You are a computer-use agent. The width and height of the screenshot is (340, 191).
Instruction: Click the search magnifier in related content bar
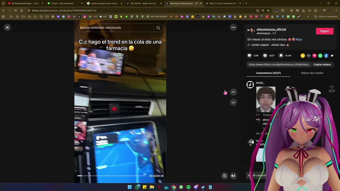[x=158, y=28]
